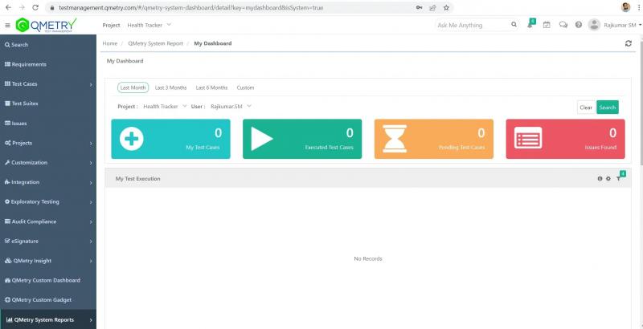
Task: Select the Last 3 Months time range
Action: 170,87
